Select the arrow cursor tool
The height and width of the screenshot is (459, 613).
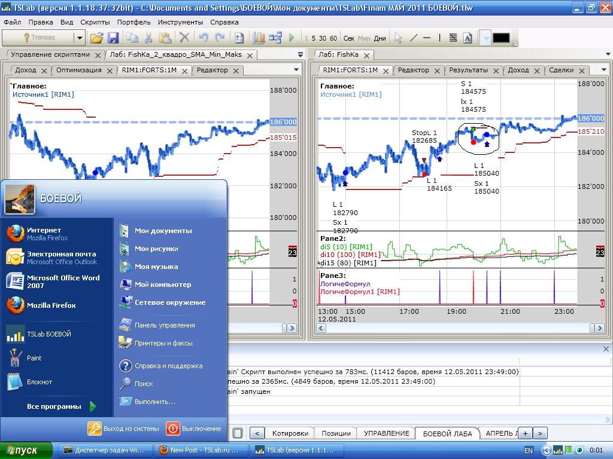[x=398, y=38]
